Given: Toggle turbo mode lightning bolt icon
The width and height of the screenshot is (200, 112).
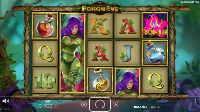Looking at the screenshot, I should (84, 104).
